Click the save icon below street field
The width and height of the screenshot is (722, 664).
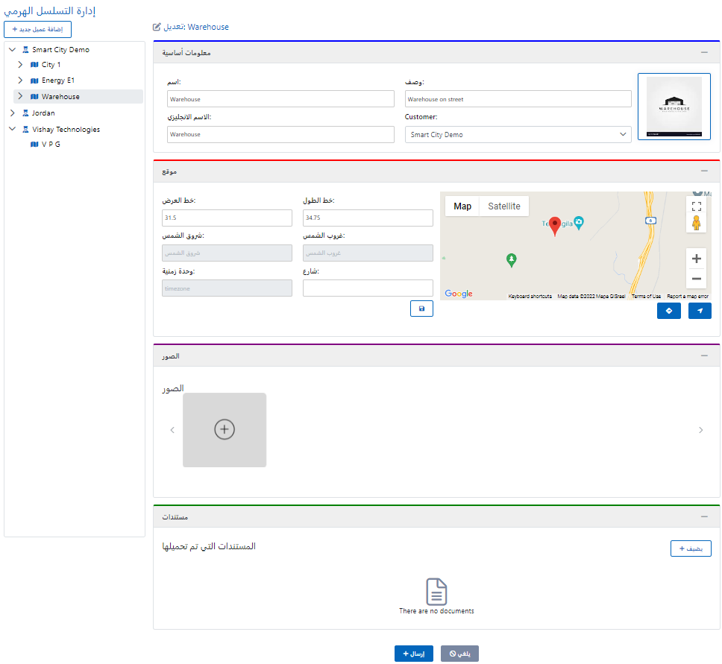pyautogui.click(x=421, y=309)
